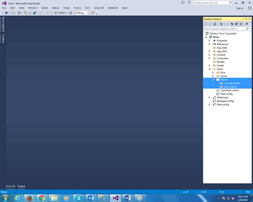Viewport: 253px width, 202px height.
Task: Click the Notifications filter flag icon
Action: [189, 2]
